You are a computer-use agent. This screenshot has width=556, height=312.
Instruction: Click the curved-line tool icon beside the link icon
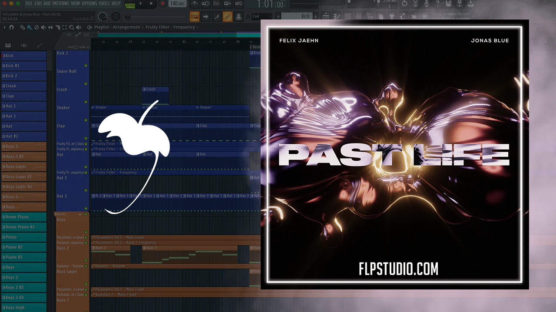[216, 17]
